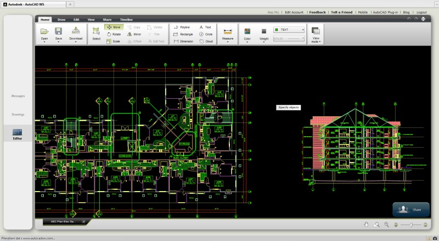439x241 pixels.
Task: Open the Weight line thickness menu
Action: point(264,35)
